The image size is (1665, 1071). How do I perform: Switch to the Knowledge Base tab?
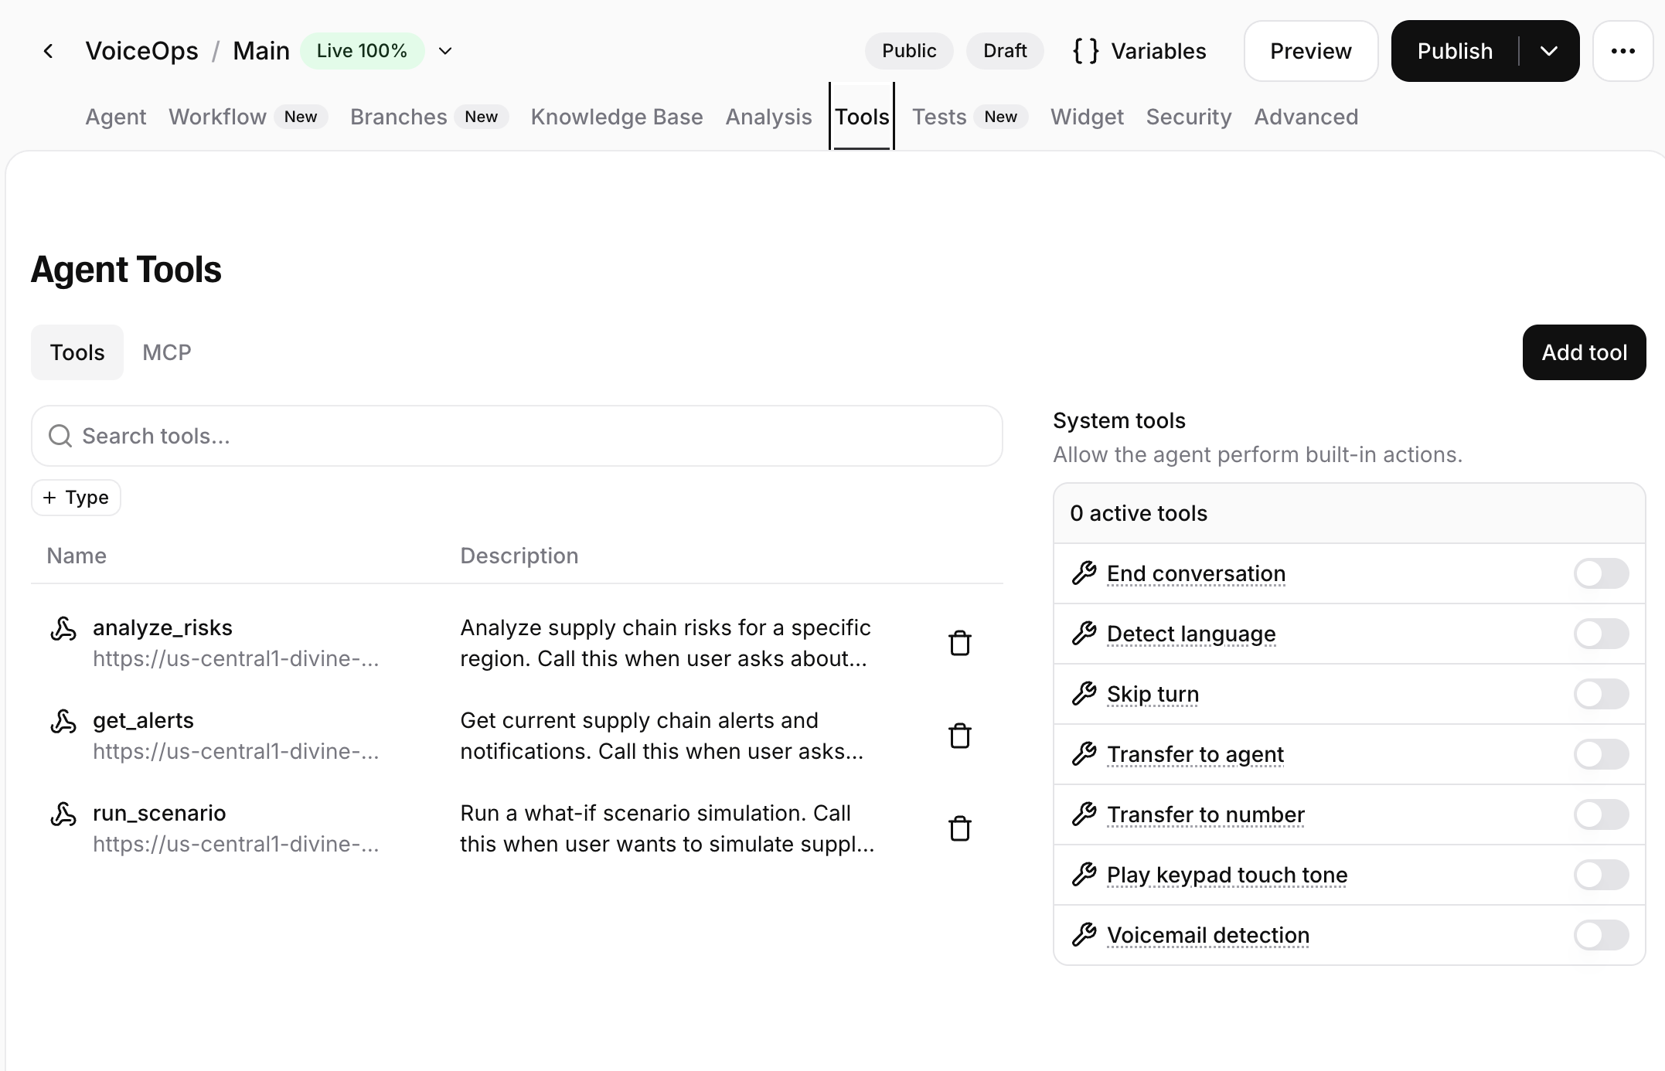pyautogui.click(x=616, y=117)
